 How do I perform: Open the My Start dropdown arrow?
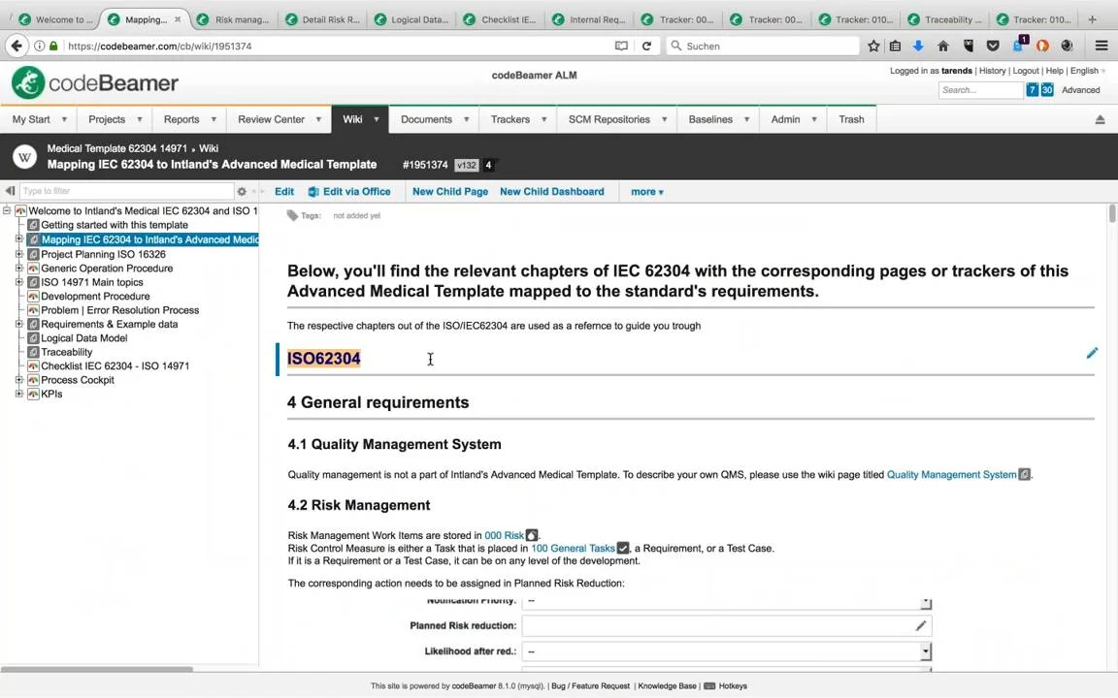click(64, 119)
